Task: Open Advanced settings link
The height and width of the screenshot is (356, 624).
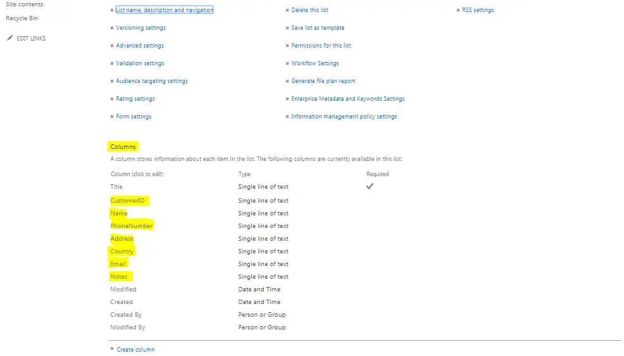Action: [140, 46]
